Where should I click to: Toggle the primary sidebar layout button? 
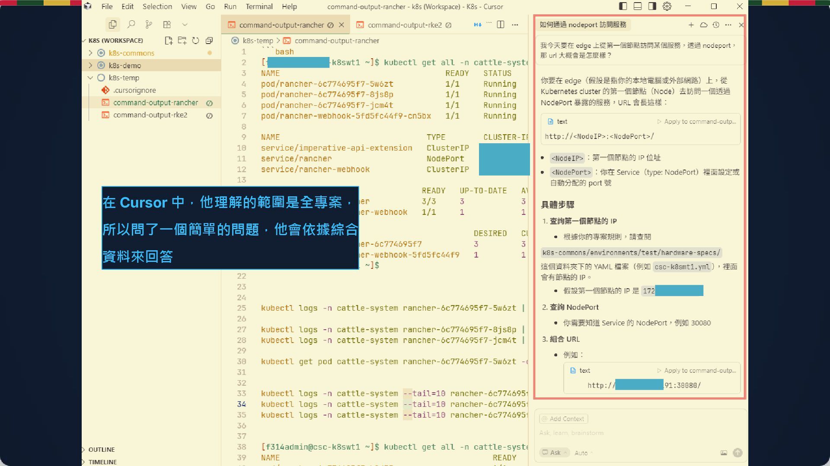[x=623, y=6]
